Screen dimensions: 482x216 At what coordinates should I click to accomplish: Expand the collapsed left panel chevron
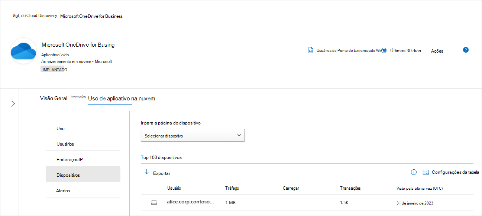[x=13, y=104]
